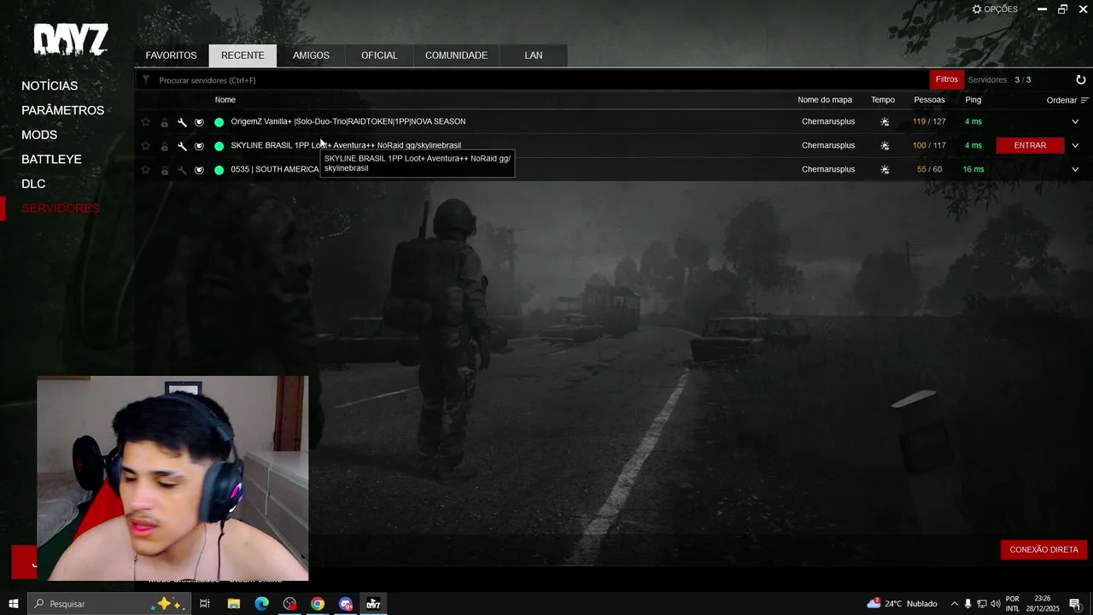Click the filter funnel icon
The height and width of the screenshot is (615, 1093).
click(146, 79)
